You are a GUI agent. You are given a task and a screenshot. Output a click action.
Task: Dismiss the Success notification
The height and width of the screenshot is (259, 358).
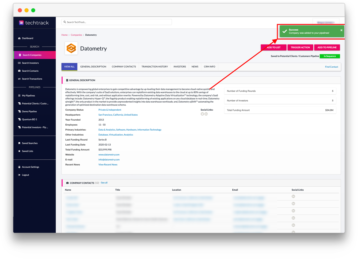[x=341, y=30]
